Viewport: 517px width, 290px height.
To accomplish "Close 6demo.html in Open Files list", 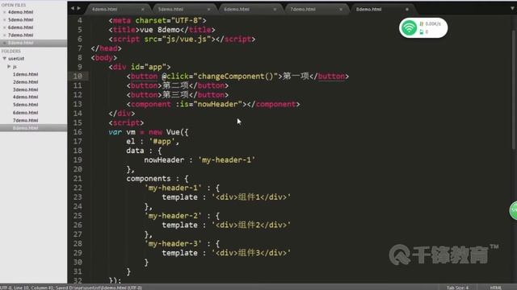I will [x=4, y=27].
